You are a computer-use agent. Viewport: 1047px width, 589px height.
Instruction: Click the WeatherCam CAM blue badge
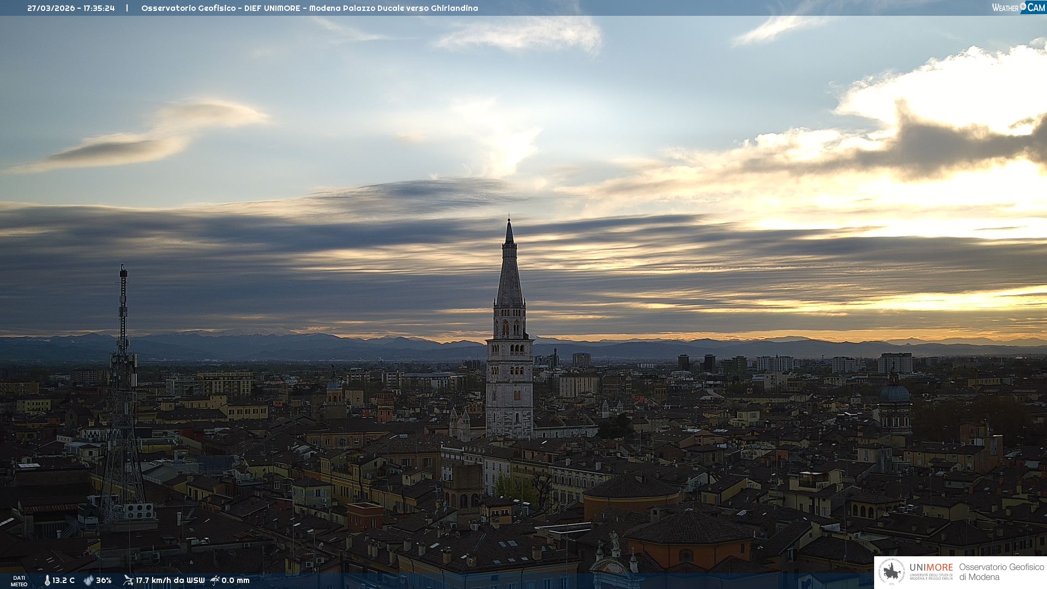click(1036, 7)
